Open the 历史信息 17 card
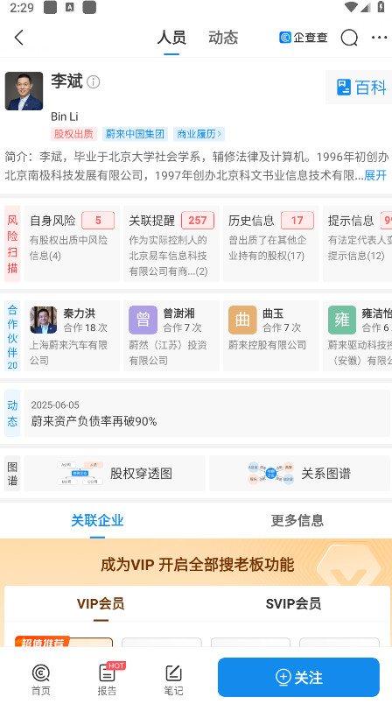Viewport: 392px width, 704px height. click(x=271, y=243)
